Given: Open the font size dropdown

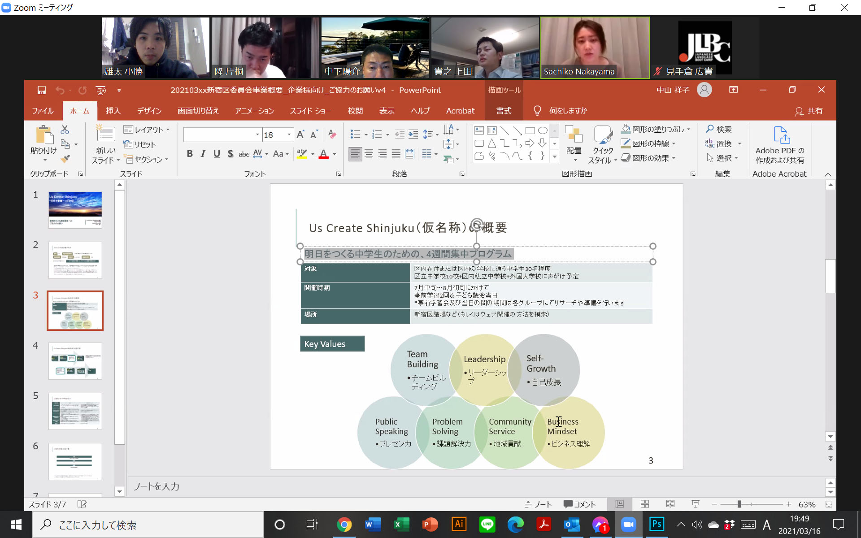Looking at the screenshot, I should (x=289, y=134).
